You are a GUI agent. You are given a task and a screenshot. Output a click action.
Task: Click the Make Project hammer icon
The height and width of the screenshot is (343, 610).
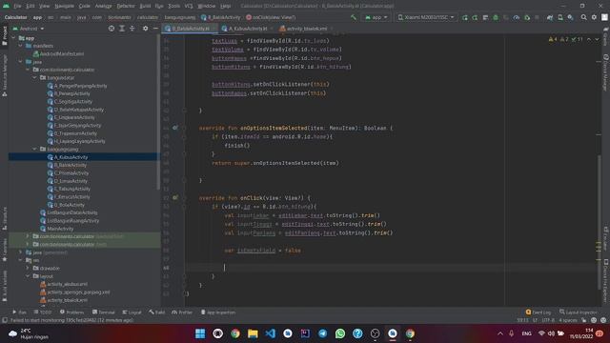[x=354, y=17]
